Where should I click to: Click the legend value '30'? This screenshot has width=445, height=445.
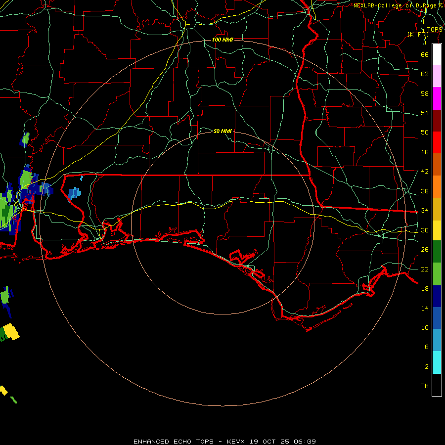pyautogui.click(x=425, y=230)
